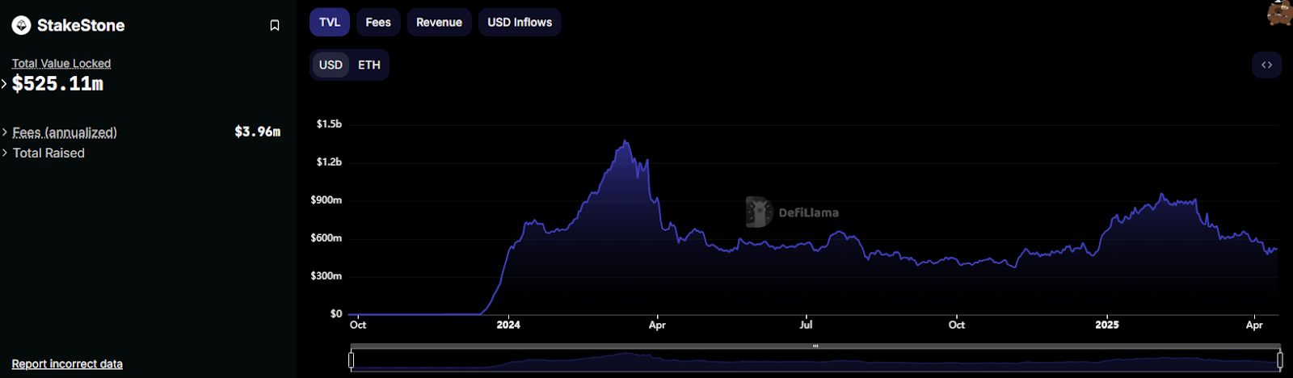Bookmark the StakeStone protocol

275,26
